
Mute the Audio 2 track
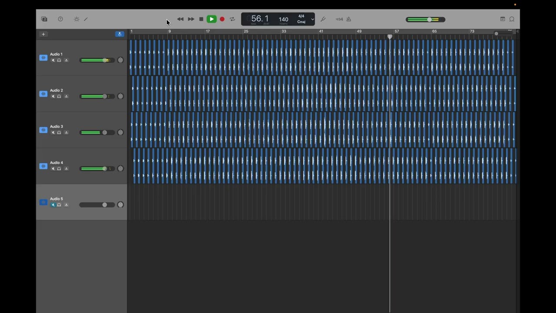point(53,97)
